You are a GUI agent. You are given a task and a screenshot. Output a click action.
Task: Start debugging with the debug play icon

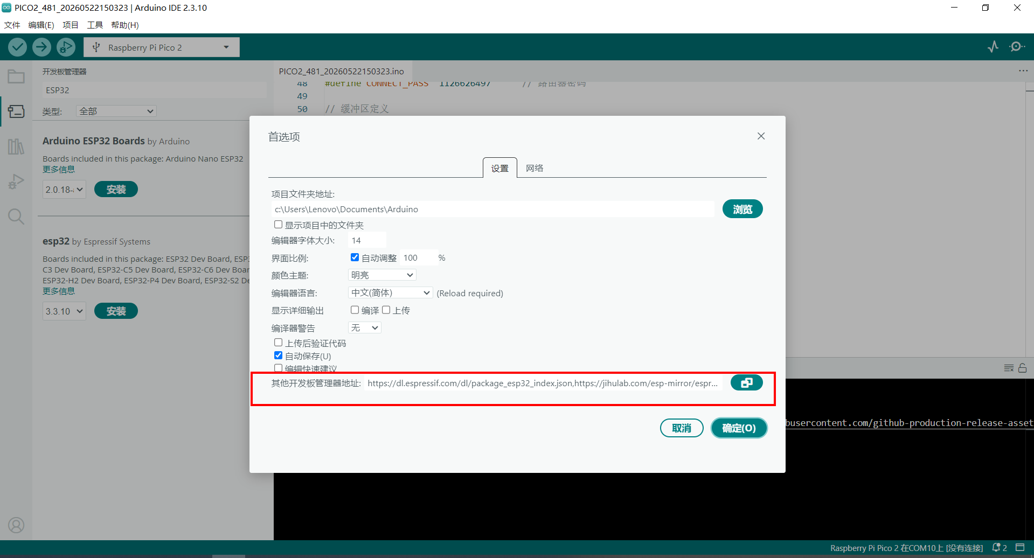click(x=66, y=47)
